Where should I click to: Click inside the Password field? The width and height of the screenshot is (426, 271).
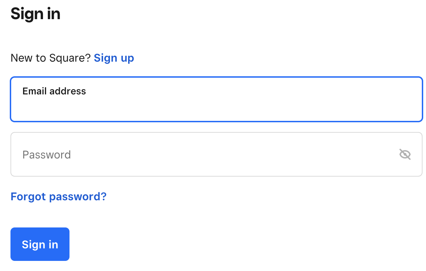[216, 154]
